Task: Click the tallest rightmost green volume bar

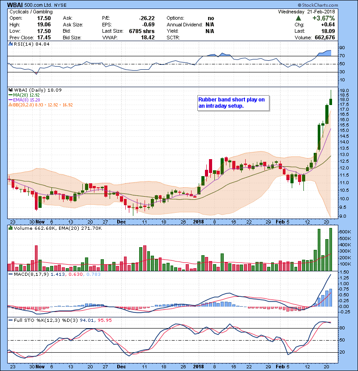Action: (331, 249)
